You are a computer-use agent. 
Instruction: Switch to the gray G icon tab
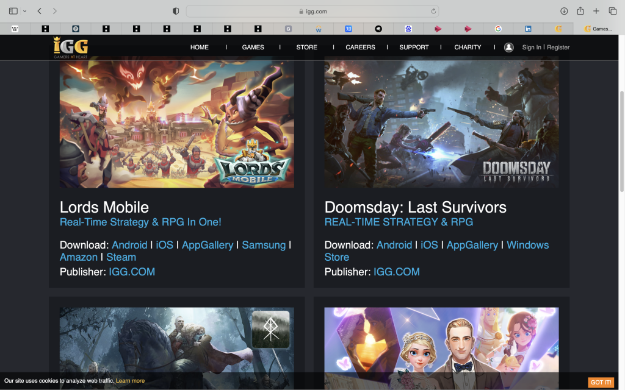coord(288,29)
